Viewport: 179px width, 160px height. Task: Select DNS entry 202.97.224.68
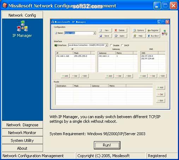coord(148,59)
